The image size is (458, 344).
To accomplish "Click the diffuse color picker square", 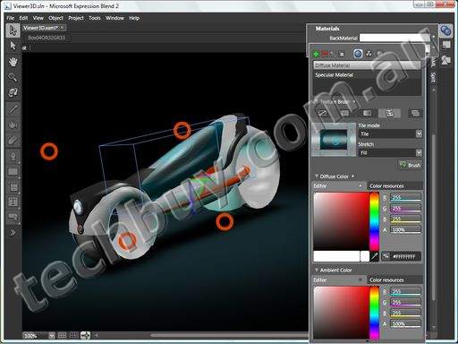I will (342, 221).
